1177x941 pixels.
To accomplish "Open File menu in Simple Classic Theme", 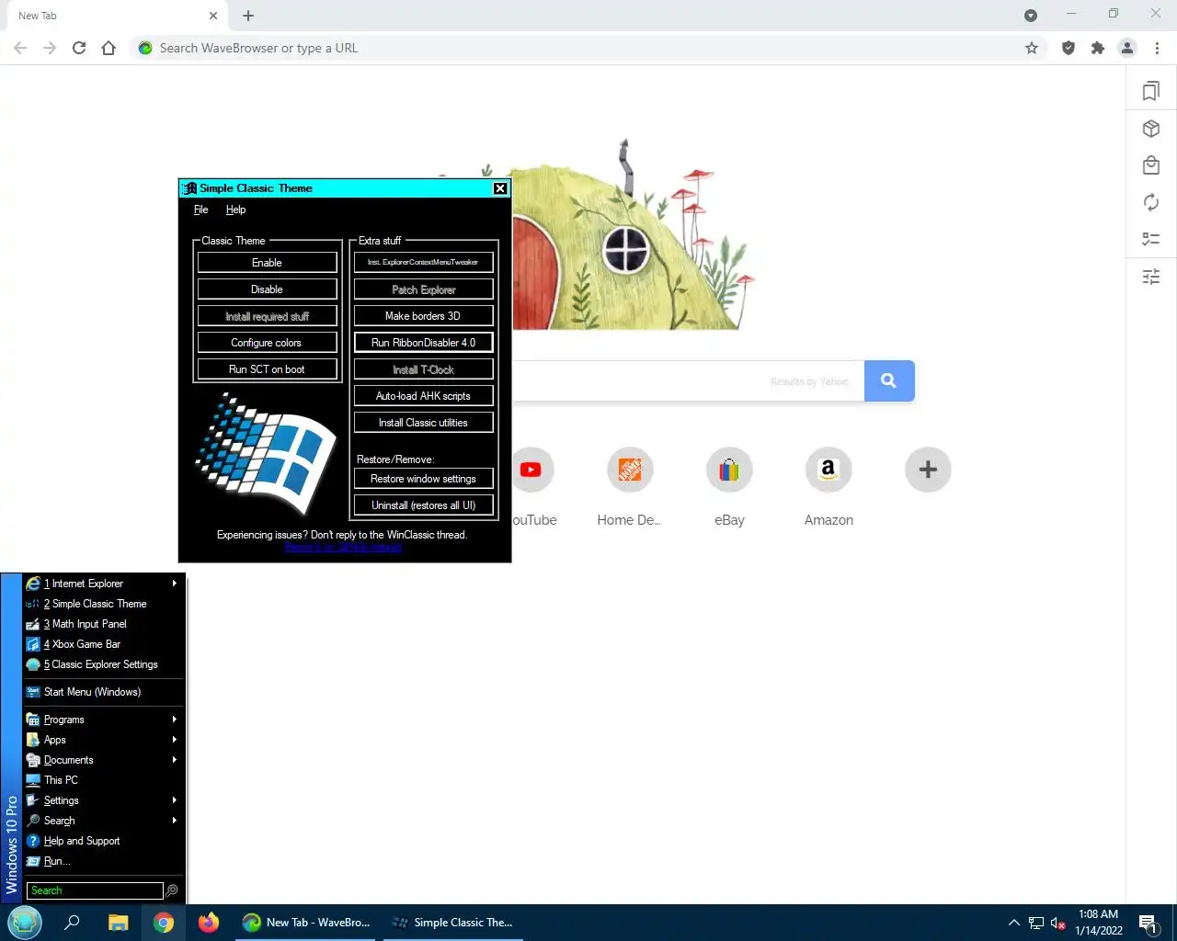I will point(200,210).
